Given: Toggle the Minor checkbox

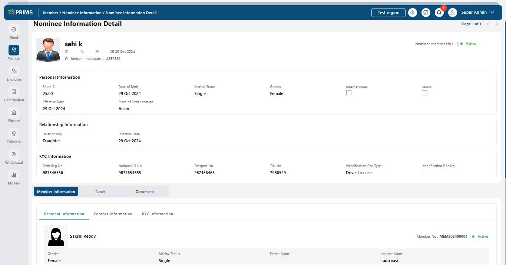Looking at the screenshot, I should click(x=424, y=93).
